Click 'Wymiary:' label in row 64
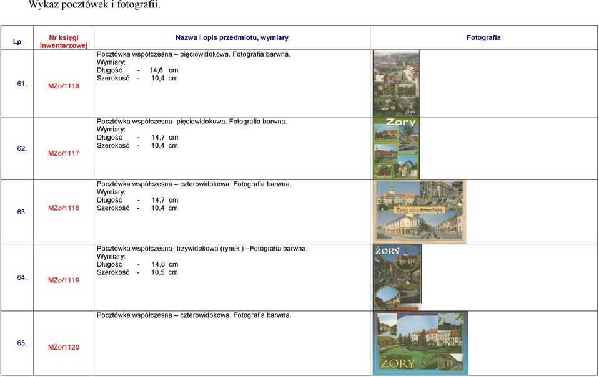The image size is (599, 377). point(111,256)
